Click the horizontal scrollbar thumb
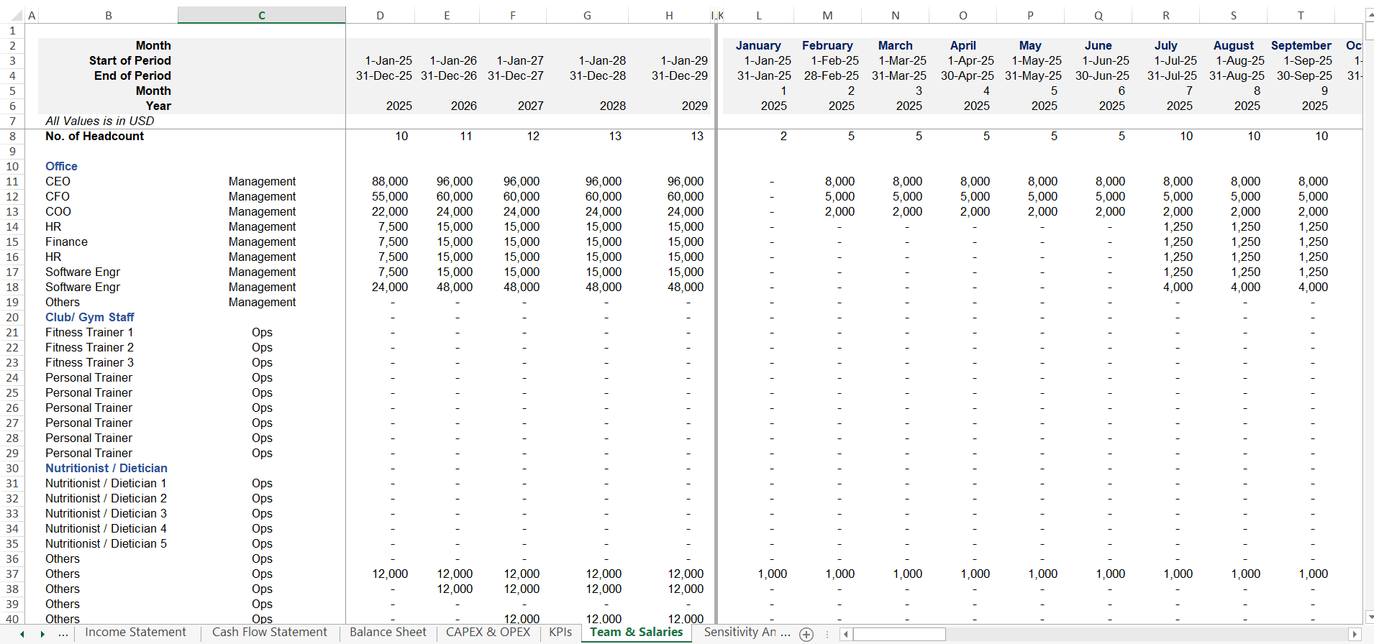Image resolution: width=1374 pixels, height=644 pixels. click(x=899, y=634)
